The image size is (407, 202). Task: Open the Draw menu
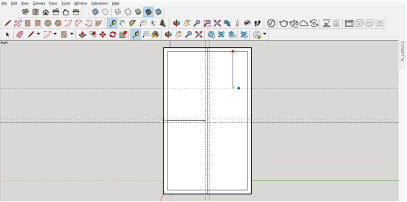[x=53, y=3]
